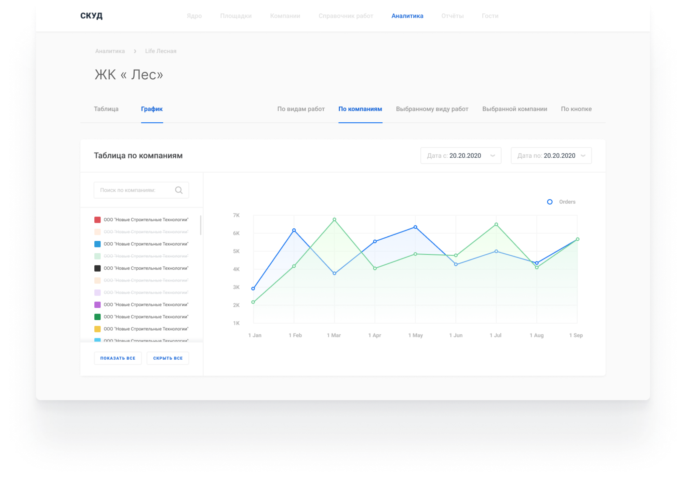The width and height of the screenshot is (686, 481).
Task: Toggle the purple company series swatch
Action: (97, 305)
